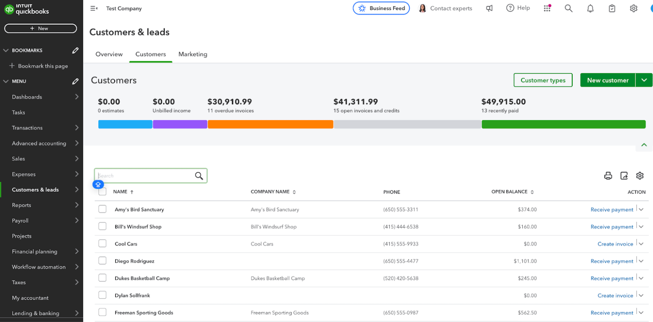Expand the Reports submenu arrow
Image resolution: width=653 pixels, height=322 pixels.
click(x=77, y=205)
